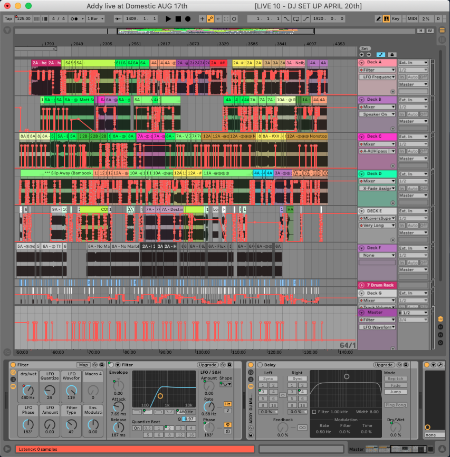
Task: Toggle the computer MIDI keyboard icon
Action: coord(386,18)
